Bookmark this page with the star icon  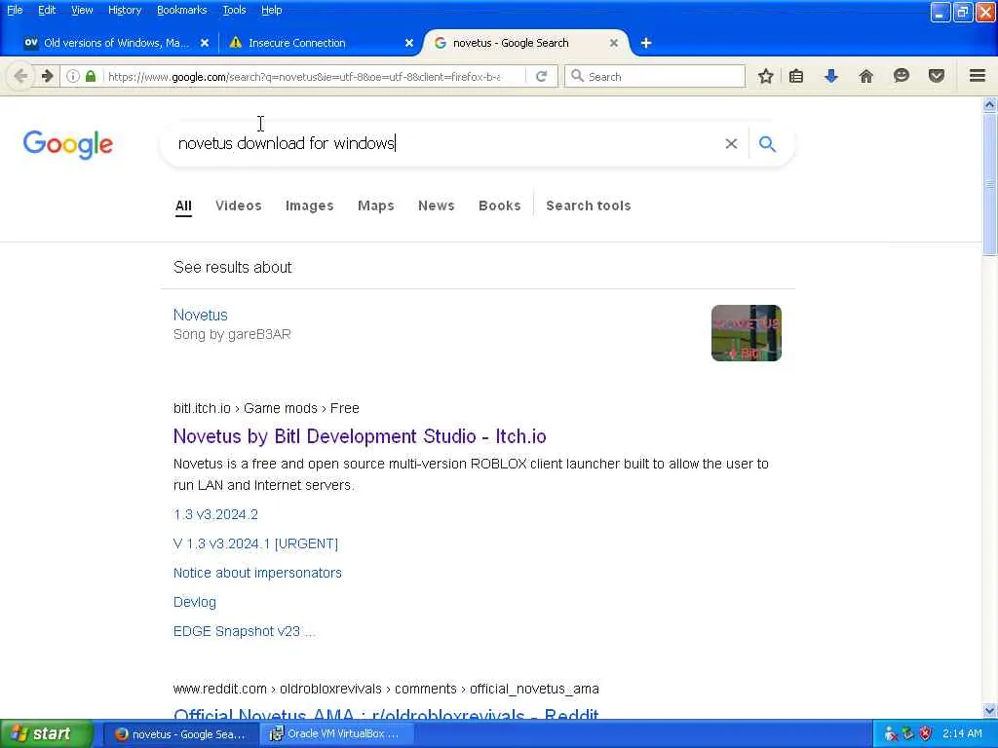[x=766, y=76]
